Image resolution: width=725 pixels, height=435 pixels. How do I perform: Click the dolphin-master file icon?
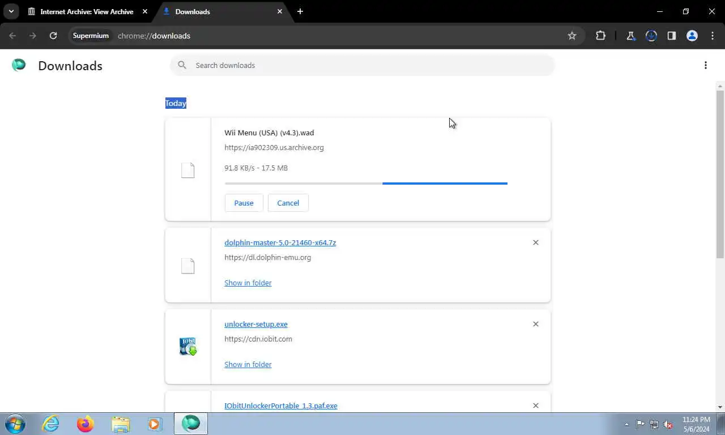(x=187, y=266)
